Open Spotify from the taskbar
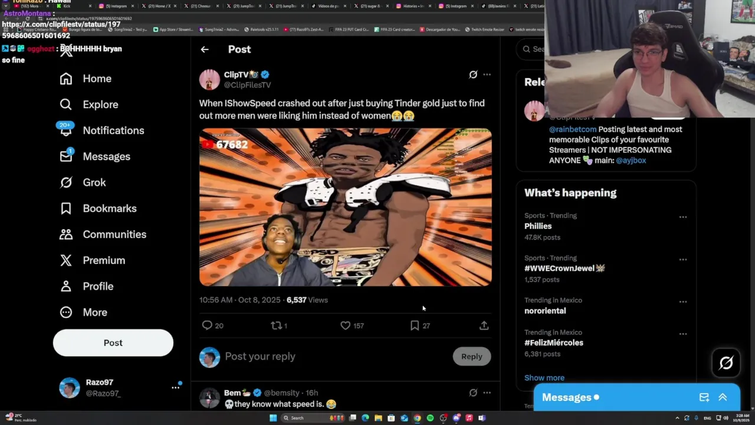The image size is (755, 425). 430,418
